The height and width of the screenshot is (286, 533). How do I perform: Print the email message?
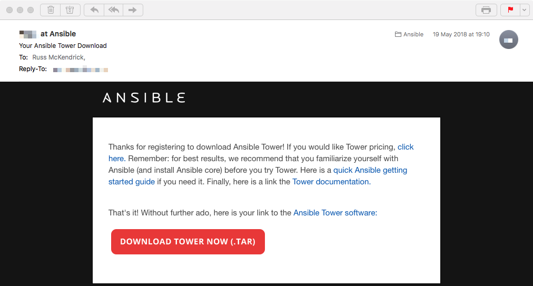coord(486,10)
